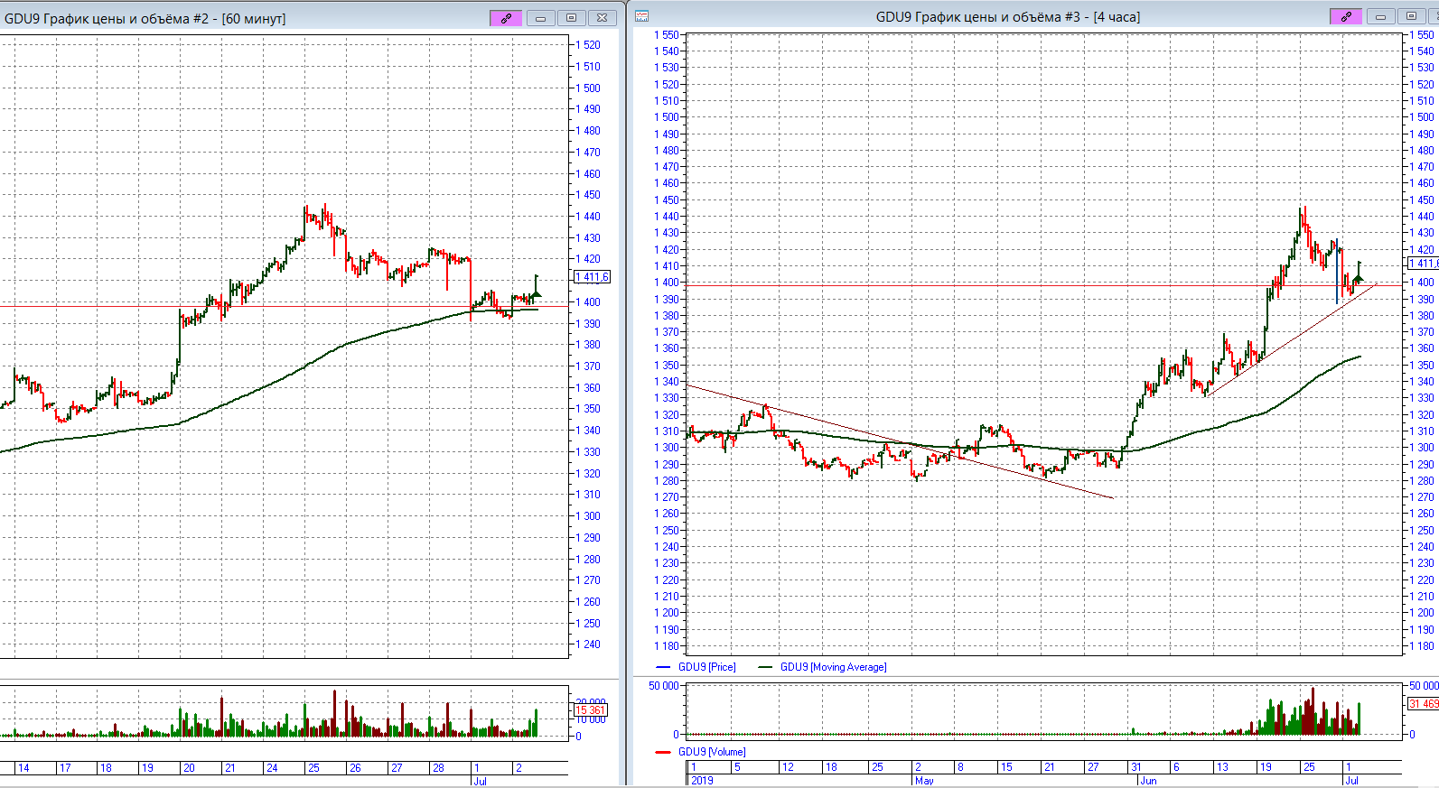The image size is (1439, 788).
Task: Select the GDU9 [Price] legend entry
Action: coord(706,667)
